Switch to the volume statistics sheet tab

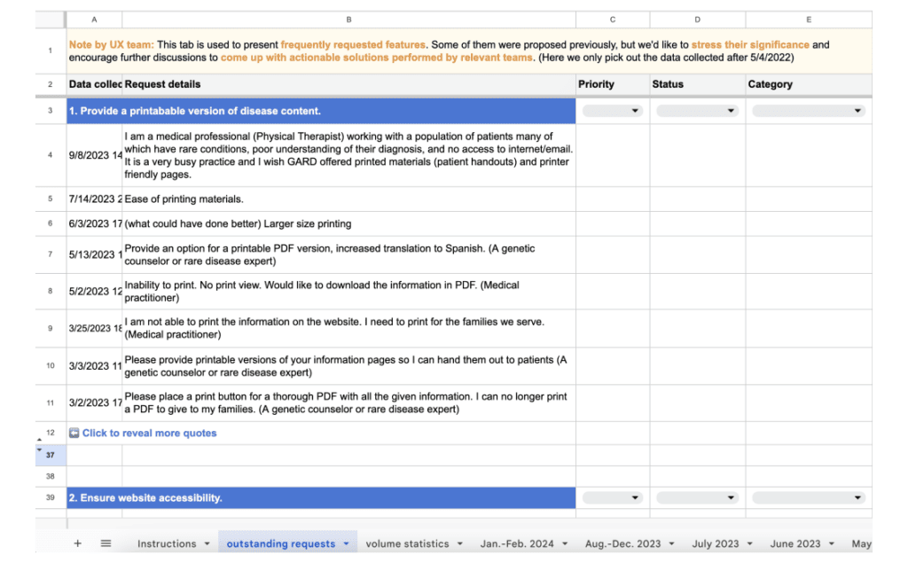pyautogui.click(x=407, y=543)
